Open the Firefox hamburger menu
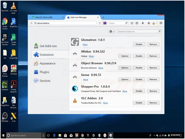The image size is (185, 139). coord(161,23)
